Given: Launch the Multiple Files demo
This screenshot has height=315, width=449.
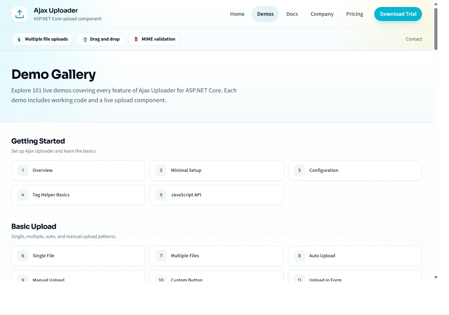Looking at the screenshot, I should (216, 256).
